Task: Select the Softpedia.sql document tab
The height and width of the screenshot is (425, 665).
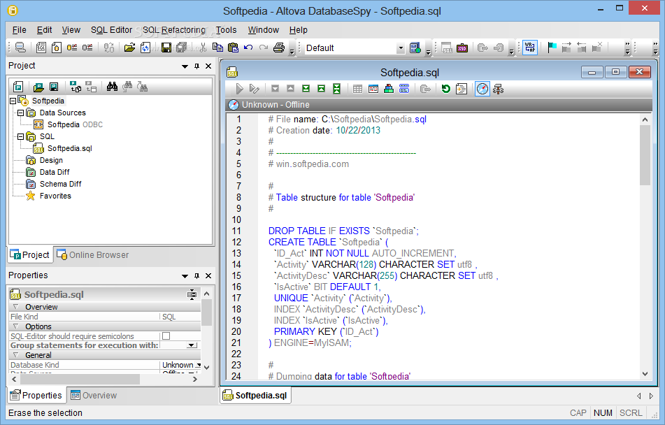Action: (x=255, y=396)
